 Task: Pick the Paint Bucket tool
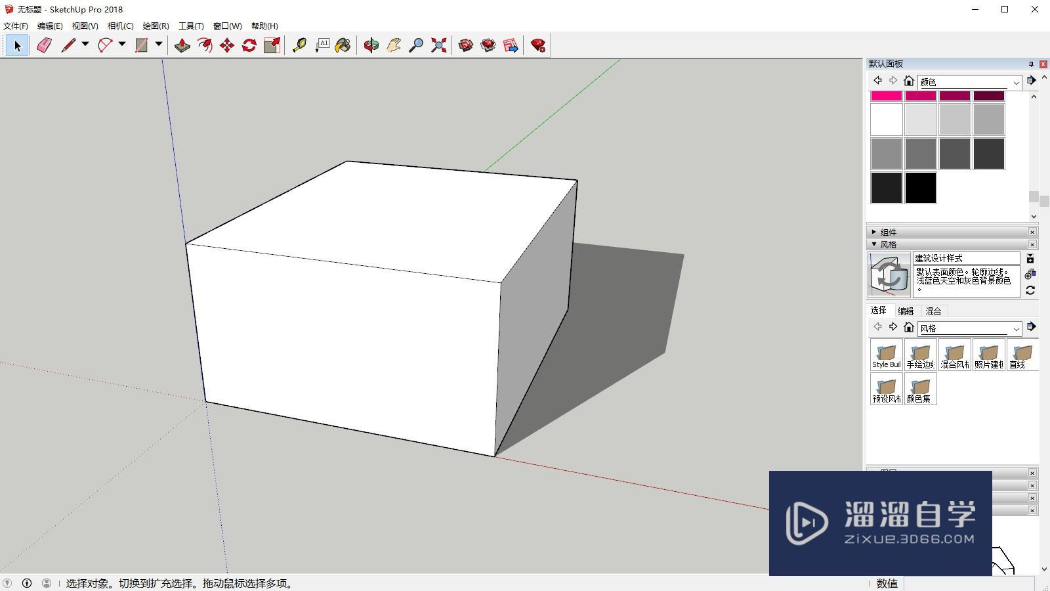[x=343, y=45]
